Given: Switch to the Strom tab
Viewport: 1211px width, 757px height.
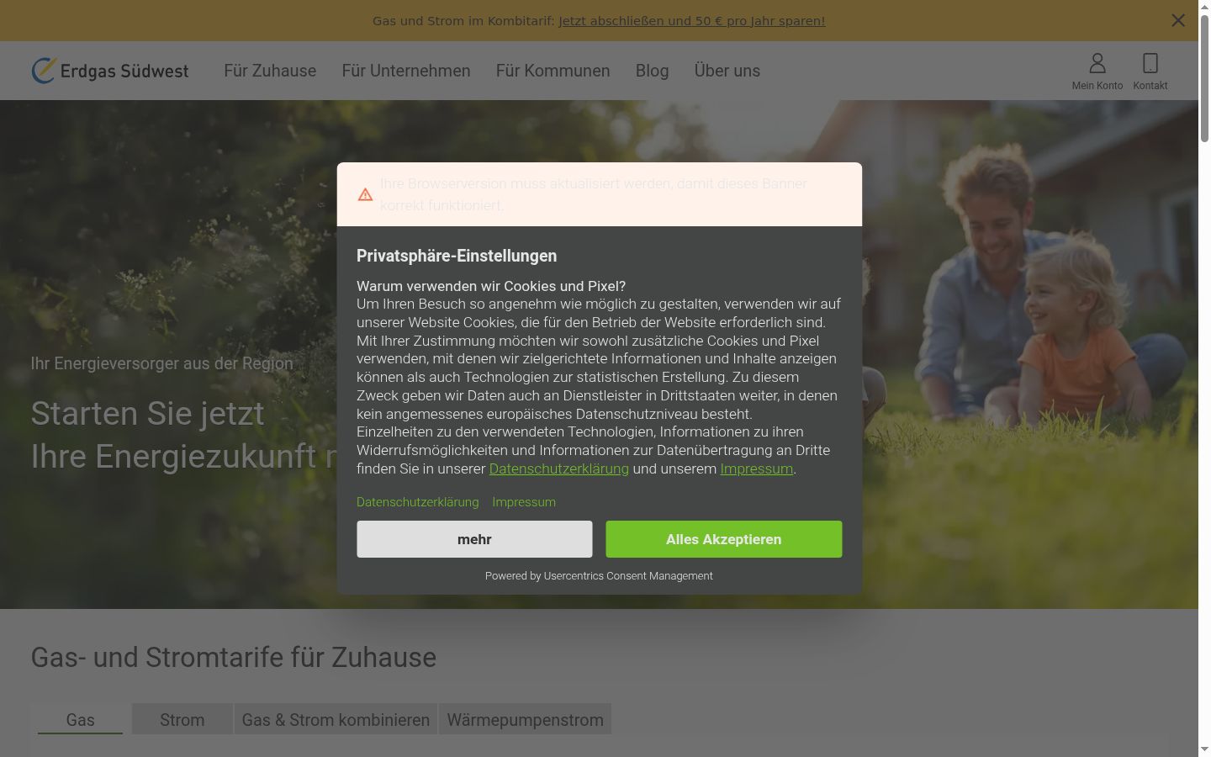Looking at the screenshot, I should pos(182,719).
